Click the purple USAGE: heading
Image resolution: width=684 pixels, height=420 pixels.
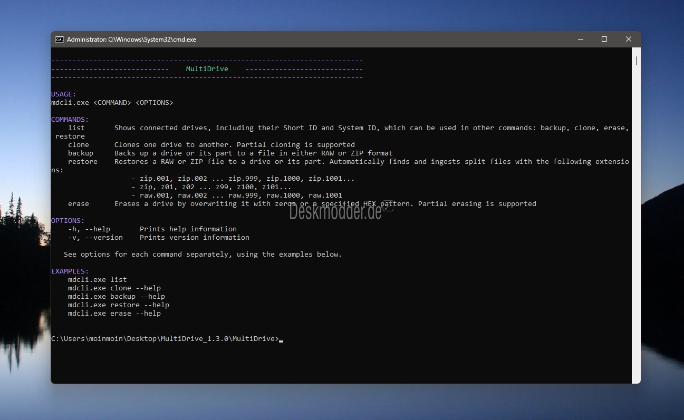[64, 94]
